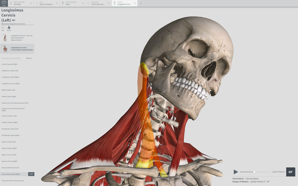Close the Quiz for Anatomy tab

[x=57, y=3]
